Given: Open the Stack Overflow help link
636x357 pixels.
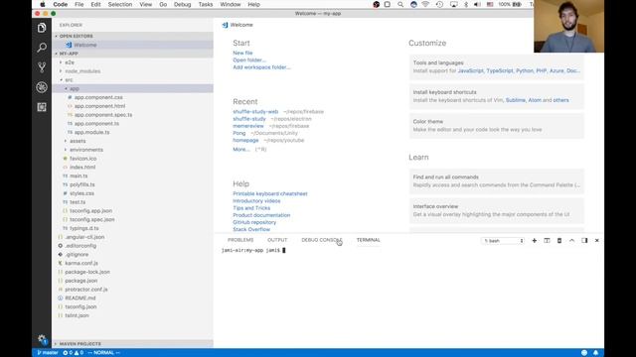Looking at the screenshot, I should pyautogui.click(x=251, y=229).
